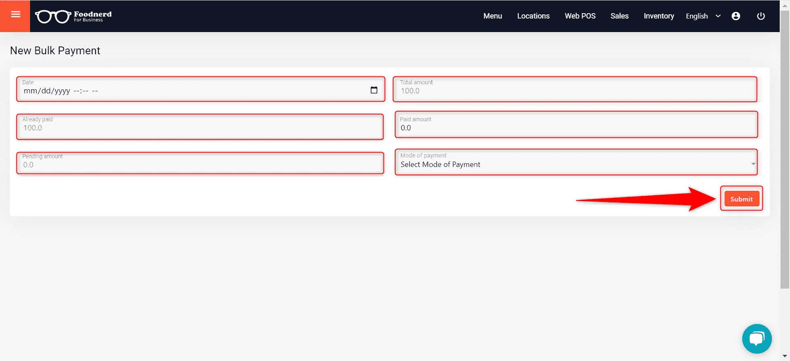Click the Pending amount field
The width and height of the screenshot is (790, 361).
(200, 163)
